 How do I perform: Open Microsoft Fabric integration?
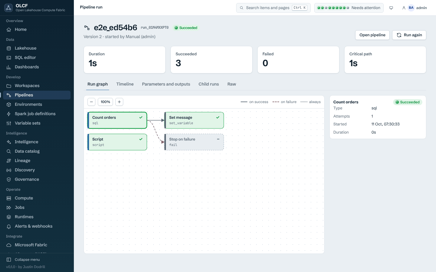coord(37,245)
